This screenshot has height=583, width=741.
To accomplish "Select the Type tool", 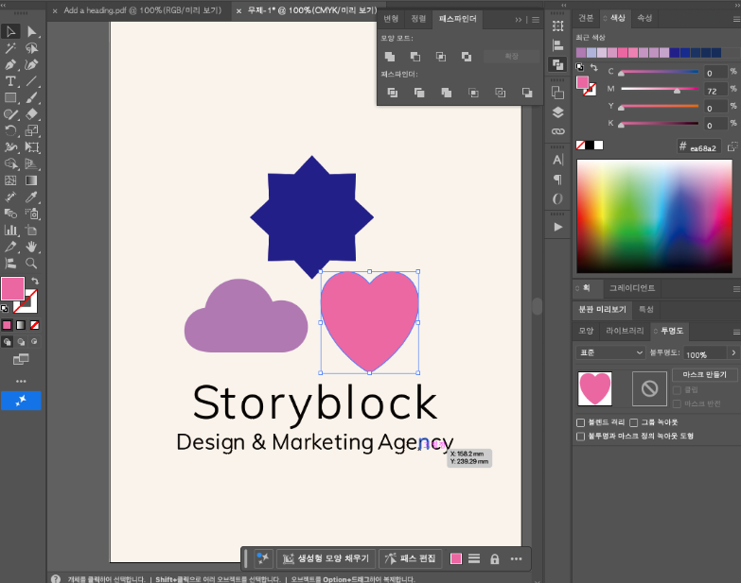I will tap(9, 81).
